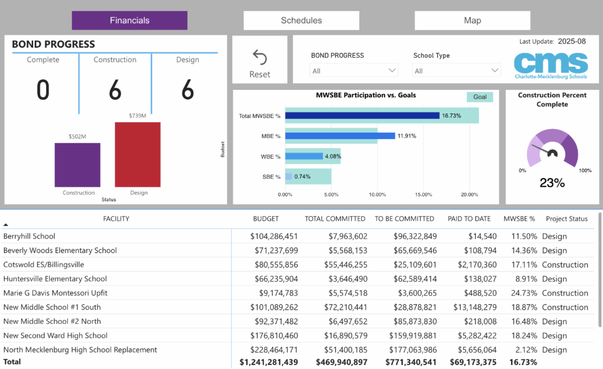Go to the Map tab
Screen dimensions: 603x369
click(472, 21)
